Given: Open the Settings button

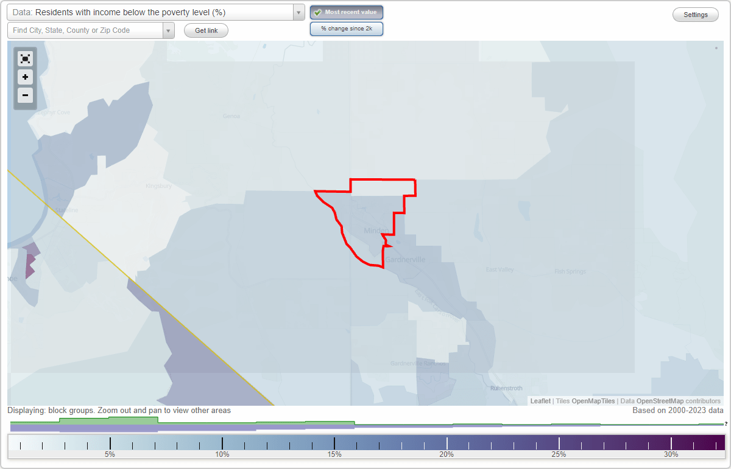Looking at the screenshot, I should (x=695, y=14).
